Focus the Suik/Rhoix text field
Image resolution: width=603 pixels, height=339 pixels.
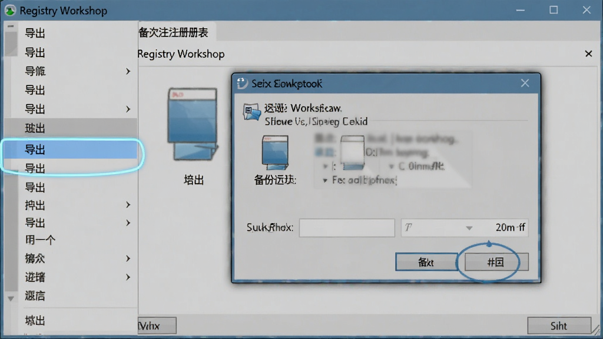347,228
